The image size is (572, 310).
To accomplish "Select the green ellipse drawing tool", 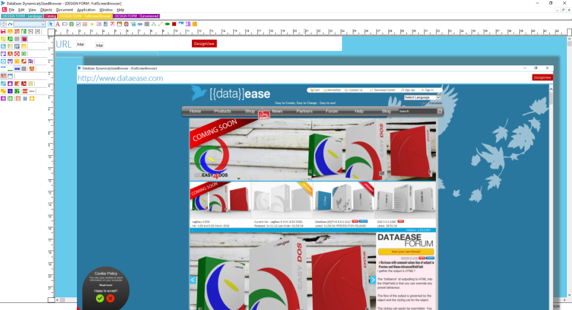I will pos(167,24).
